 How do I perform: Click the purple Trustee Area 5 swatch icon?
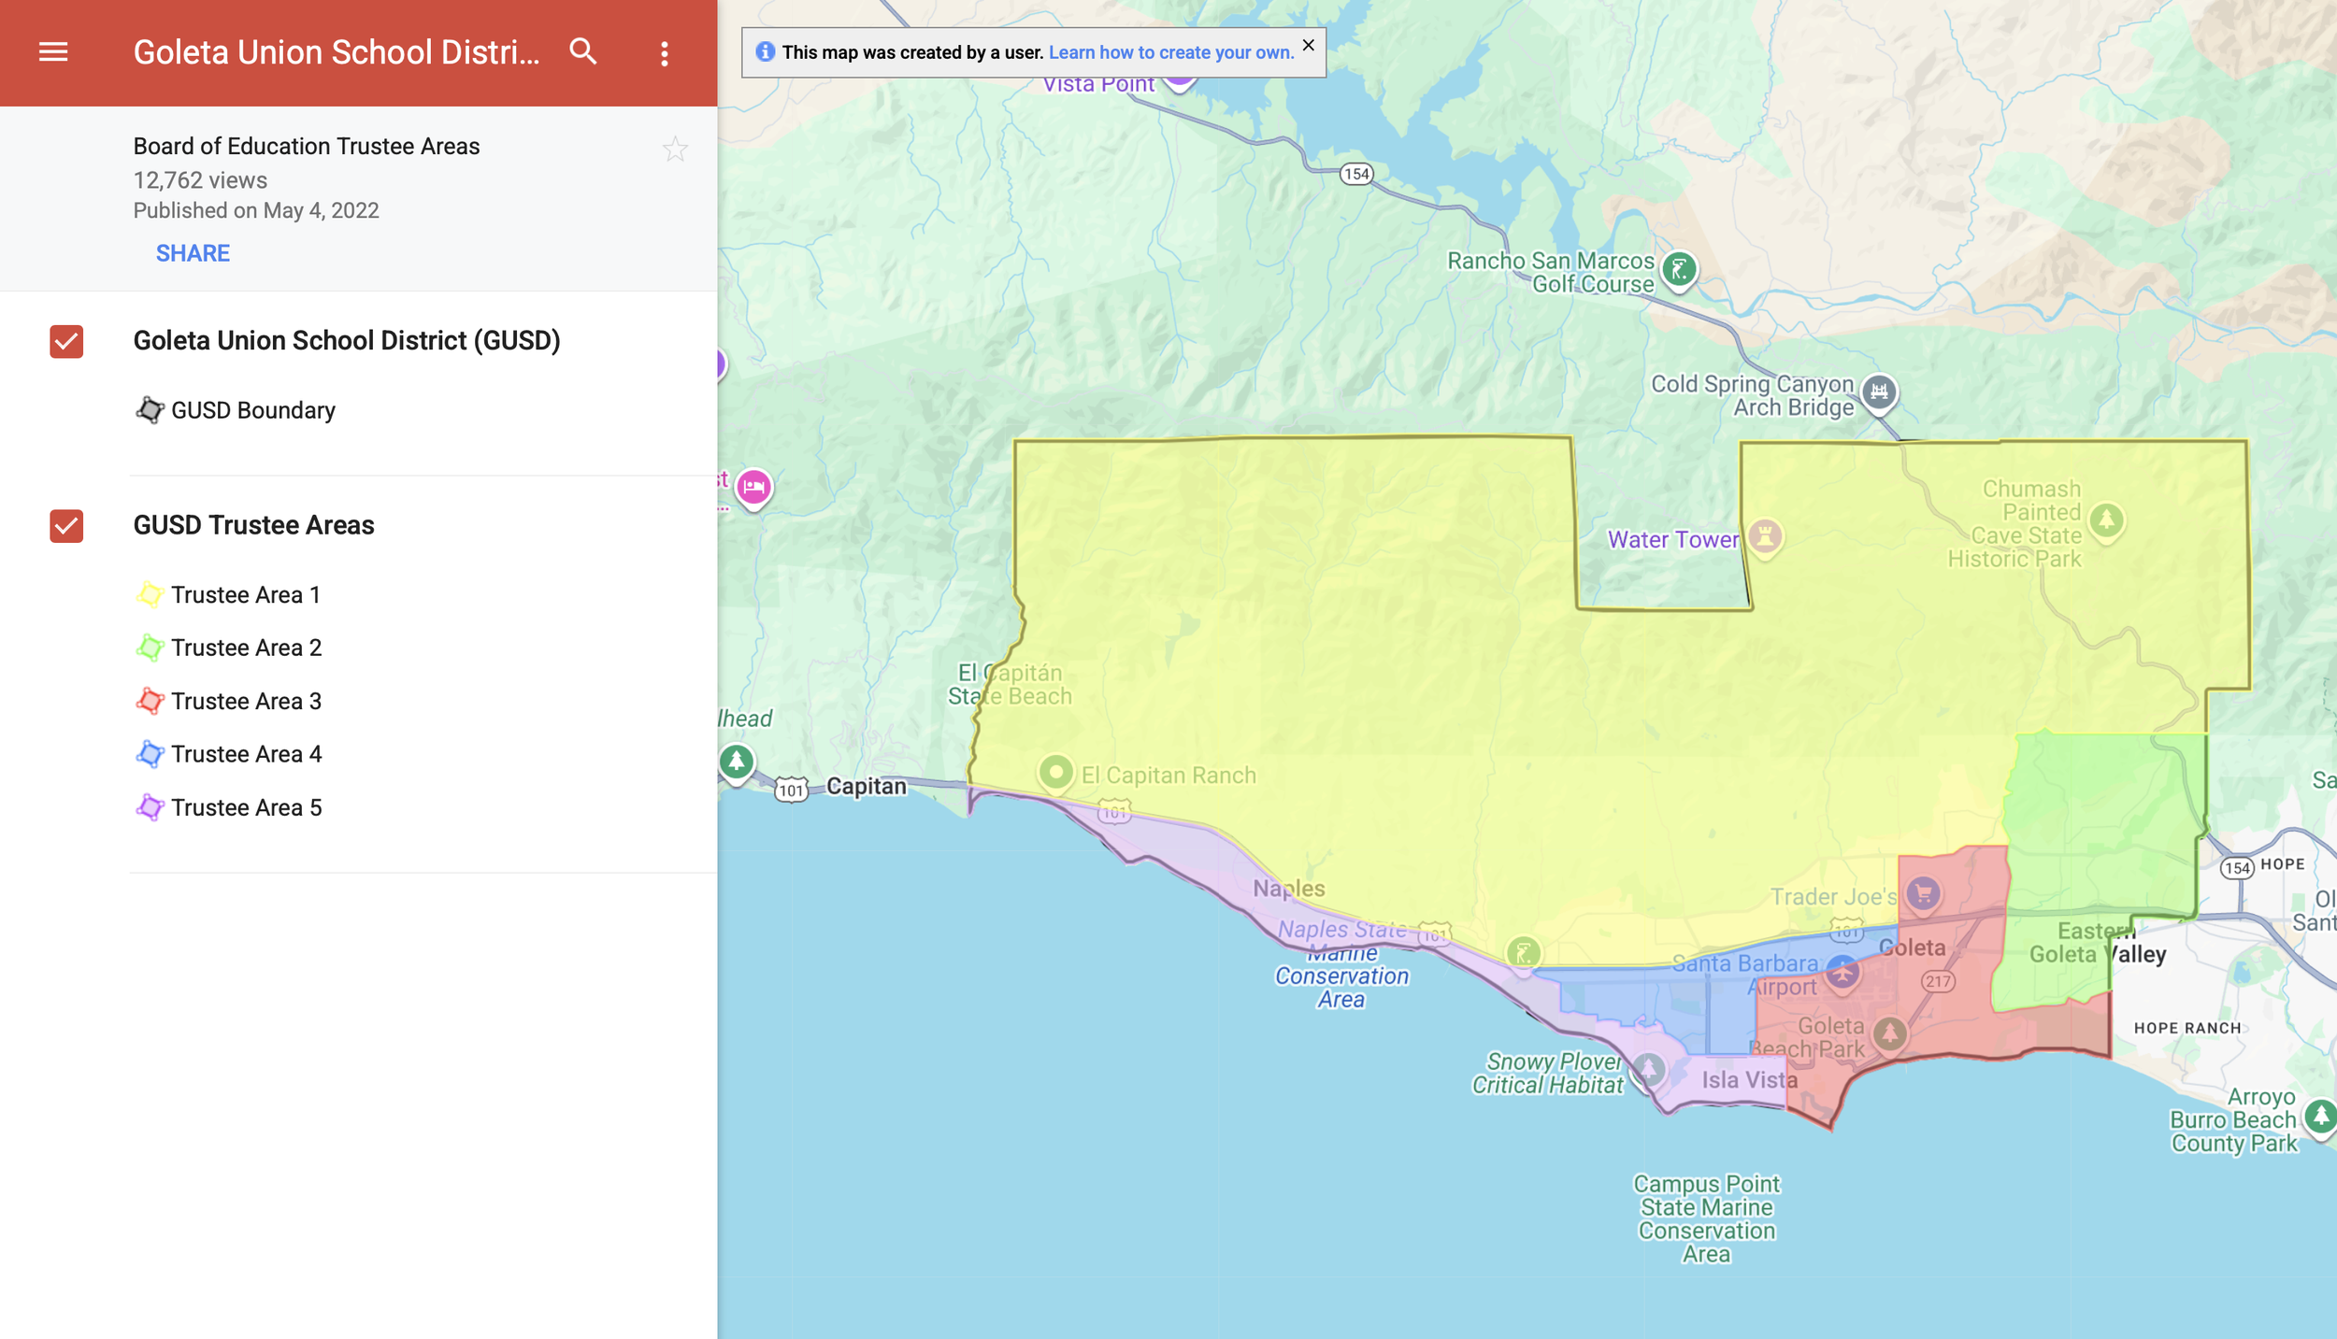[150, 807]
